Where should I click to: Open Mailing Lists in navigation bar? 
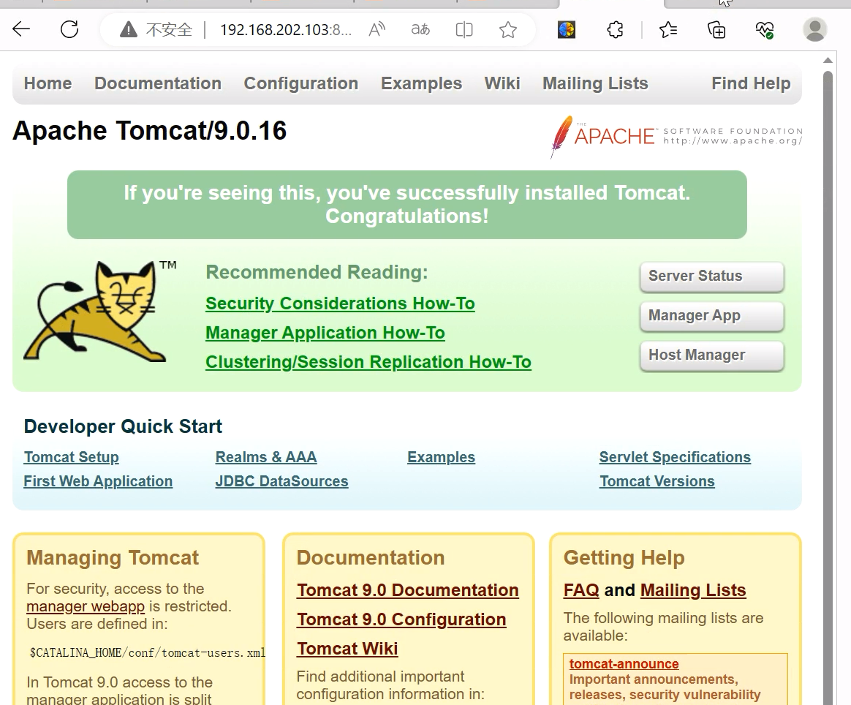(595, 83)
